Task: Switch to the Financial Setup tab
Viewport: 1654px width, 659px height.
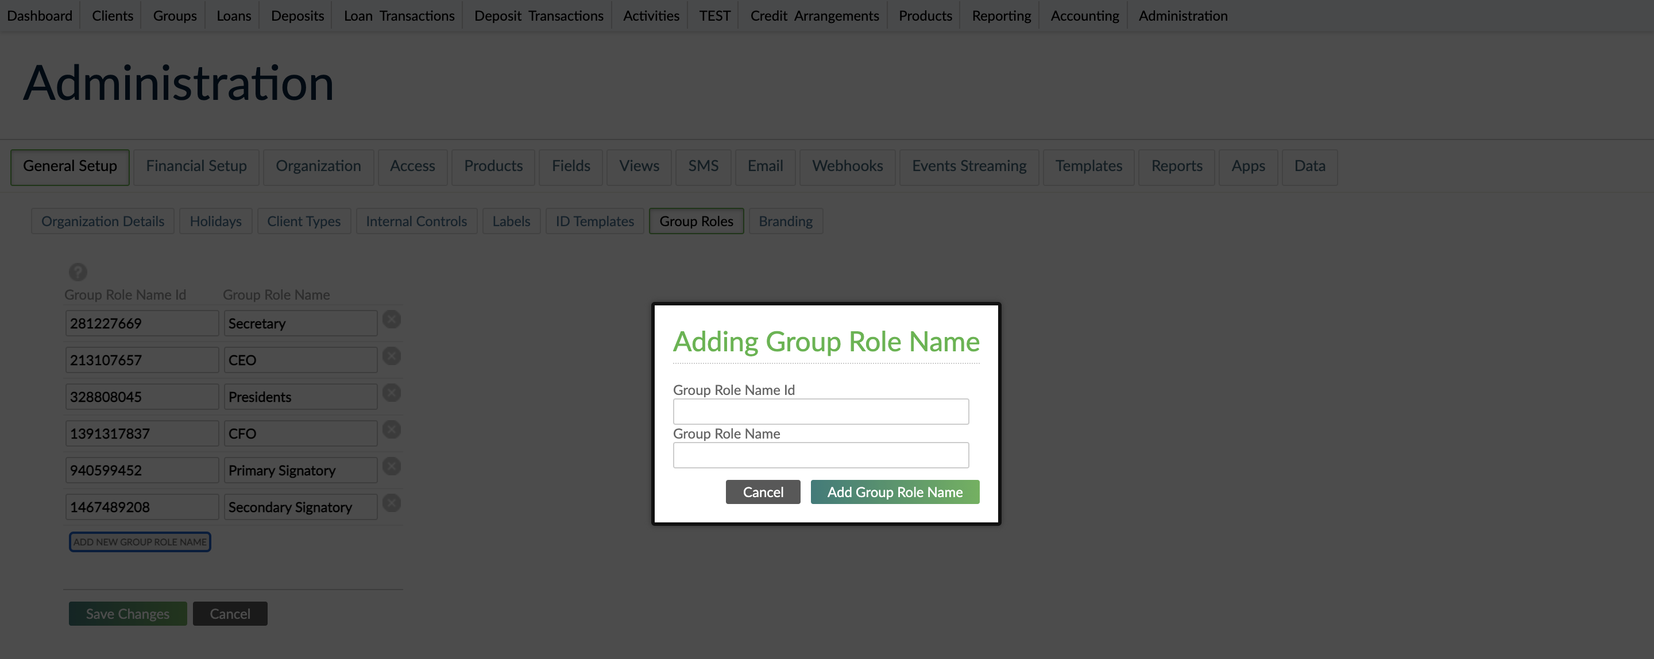Action: click(196, 166)
